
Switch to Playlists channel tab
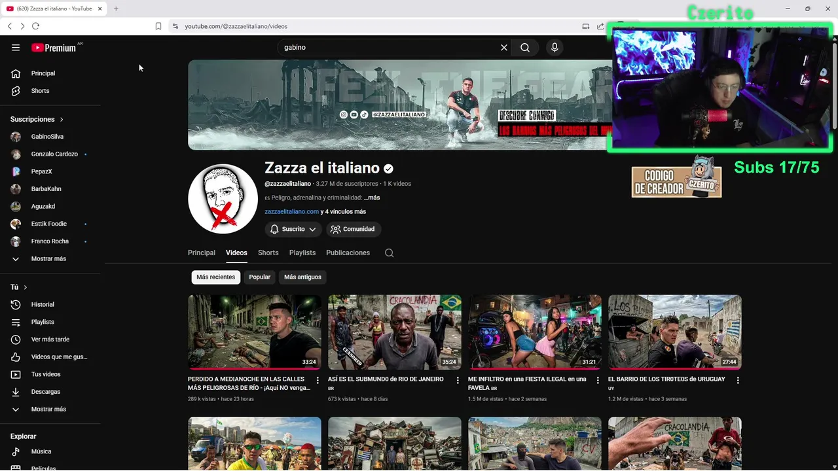[302, 253]
